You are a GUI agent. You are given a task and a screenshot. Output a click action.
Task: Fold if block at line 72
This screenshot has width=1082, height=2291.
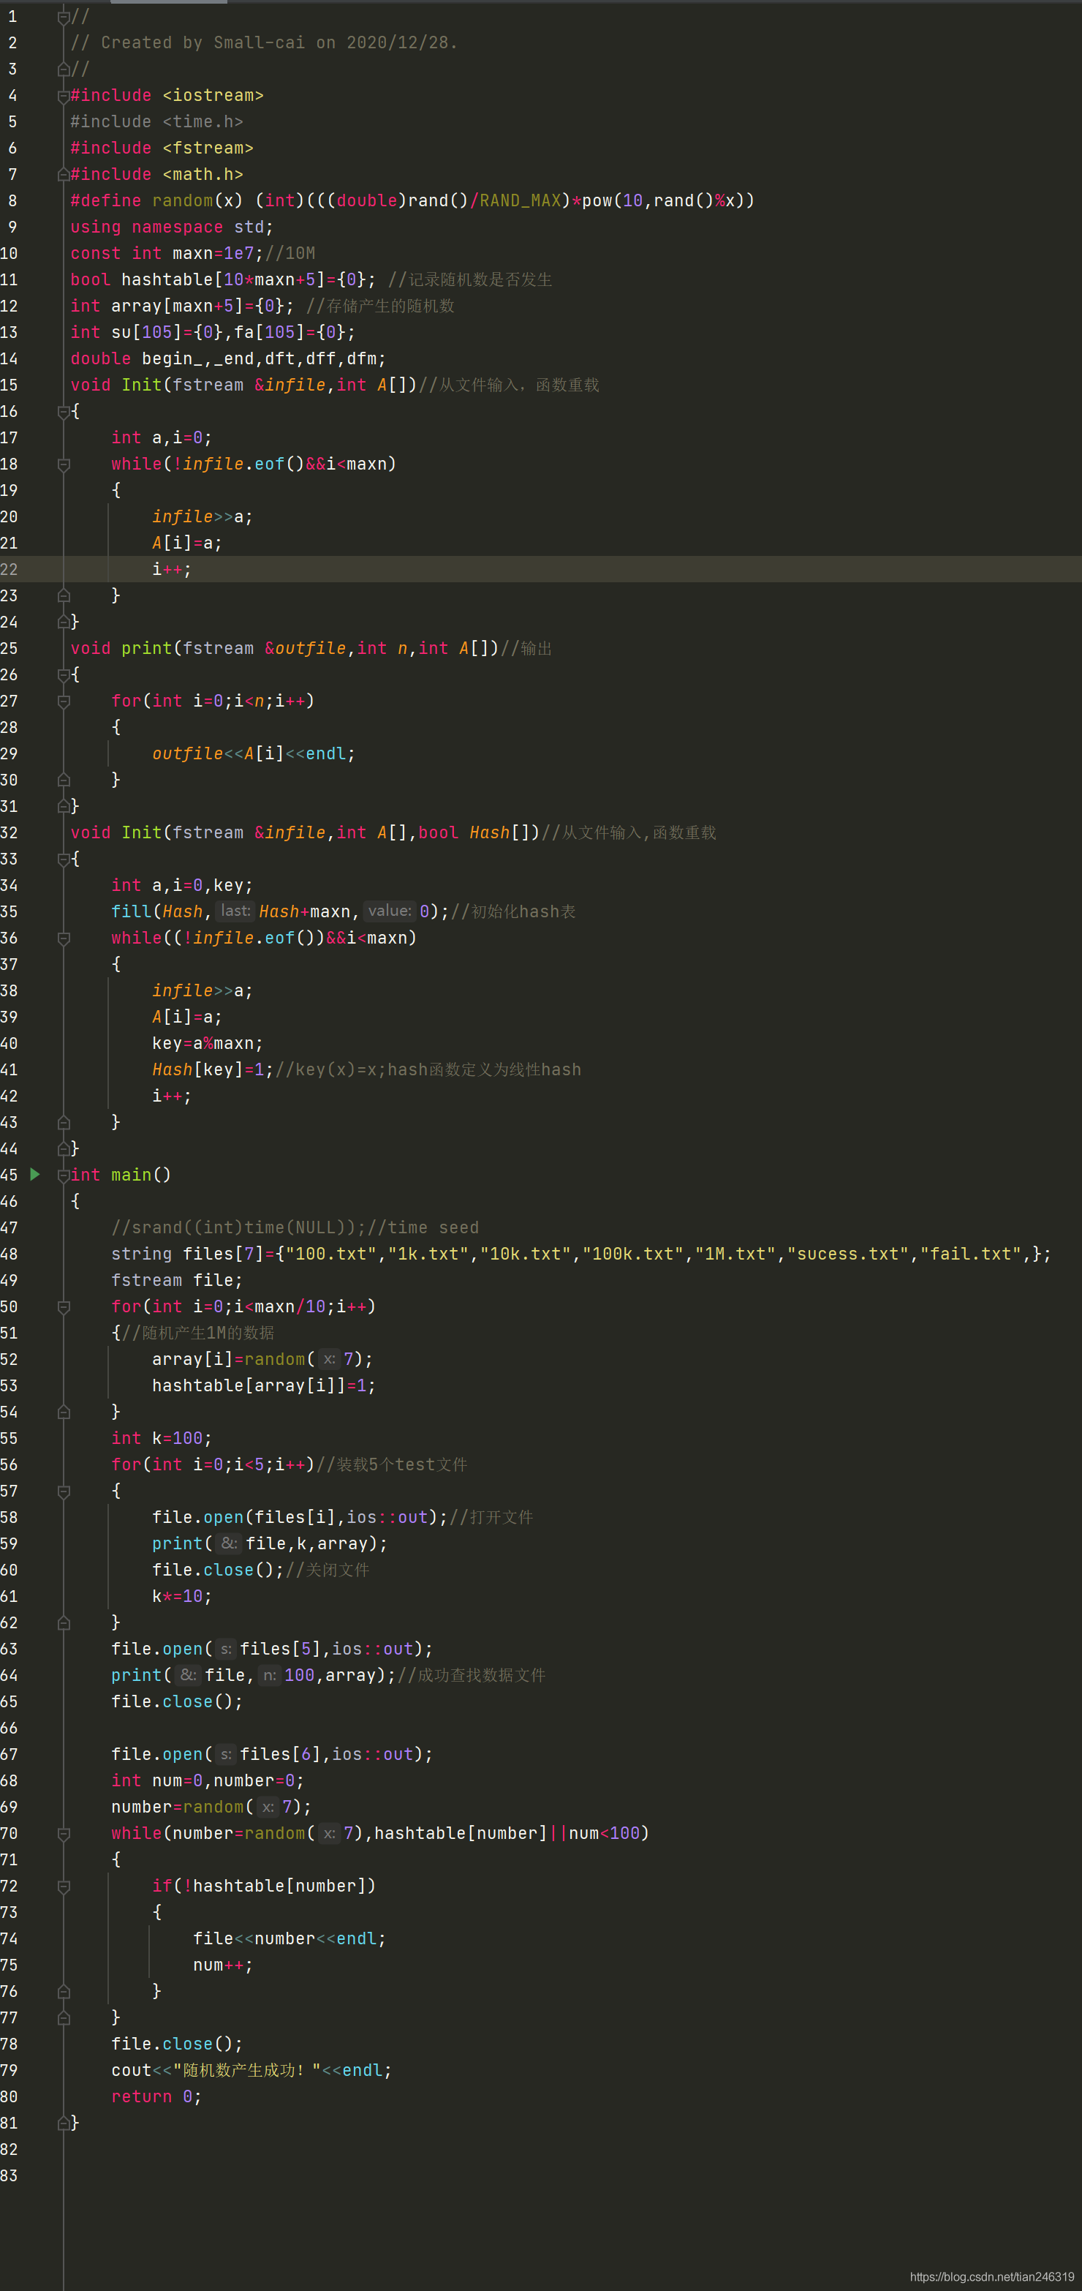(x=63, y=1886)
